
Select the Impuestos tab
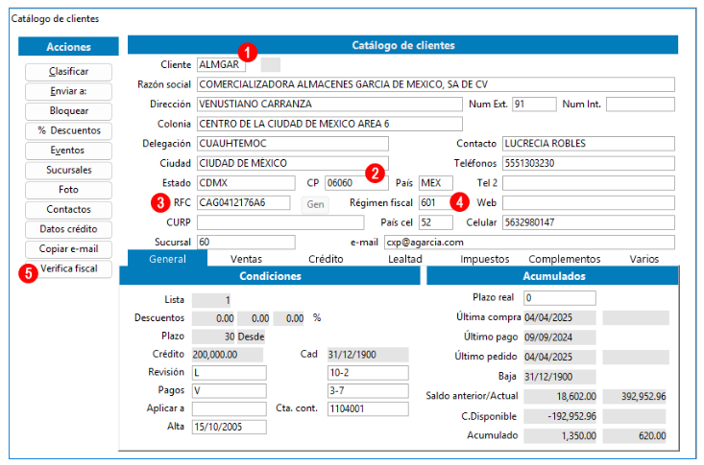[484, 259]
